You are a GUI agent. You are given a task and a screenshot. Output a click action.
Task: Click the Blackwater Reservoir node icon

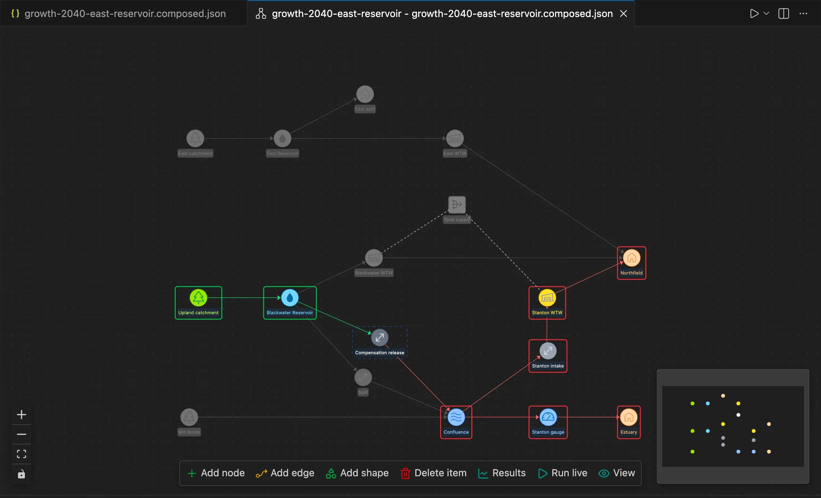290,298
